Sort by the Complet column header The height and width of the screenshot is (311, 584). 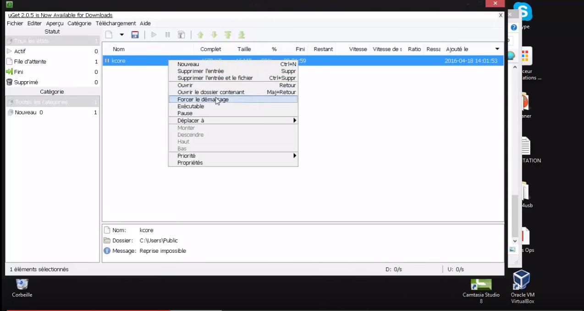point(210,49)
